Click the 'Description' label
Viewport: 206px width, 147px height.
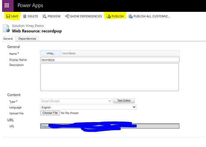tap(16, 65)
